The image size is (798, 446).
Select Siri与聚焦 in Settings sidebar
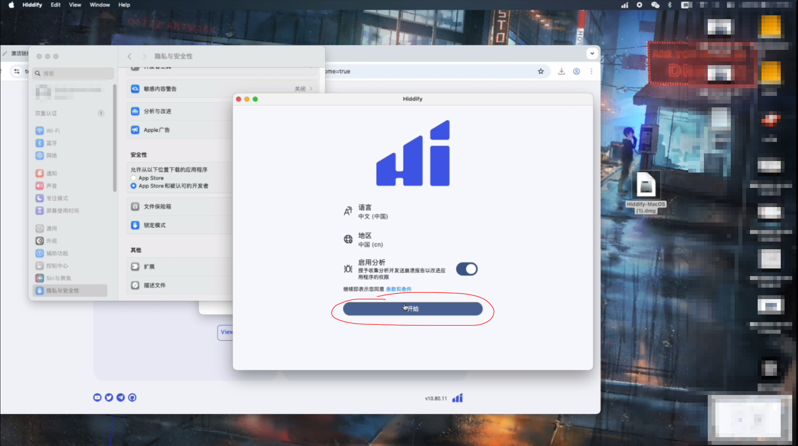click(70, 278)
